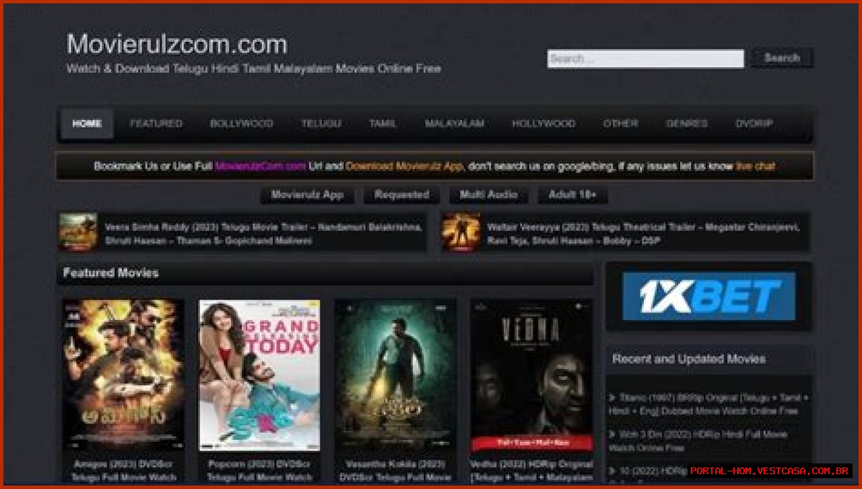
Task: Click the Movierulzcom.com site title
Action: coord(177,44)
